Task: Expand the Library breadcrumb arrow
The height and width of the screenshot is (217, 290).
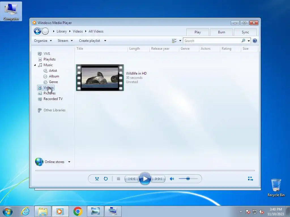Action: pyautogui.click(x=54, y=31)
